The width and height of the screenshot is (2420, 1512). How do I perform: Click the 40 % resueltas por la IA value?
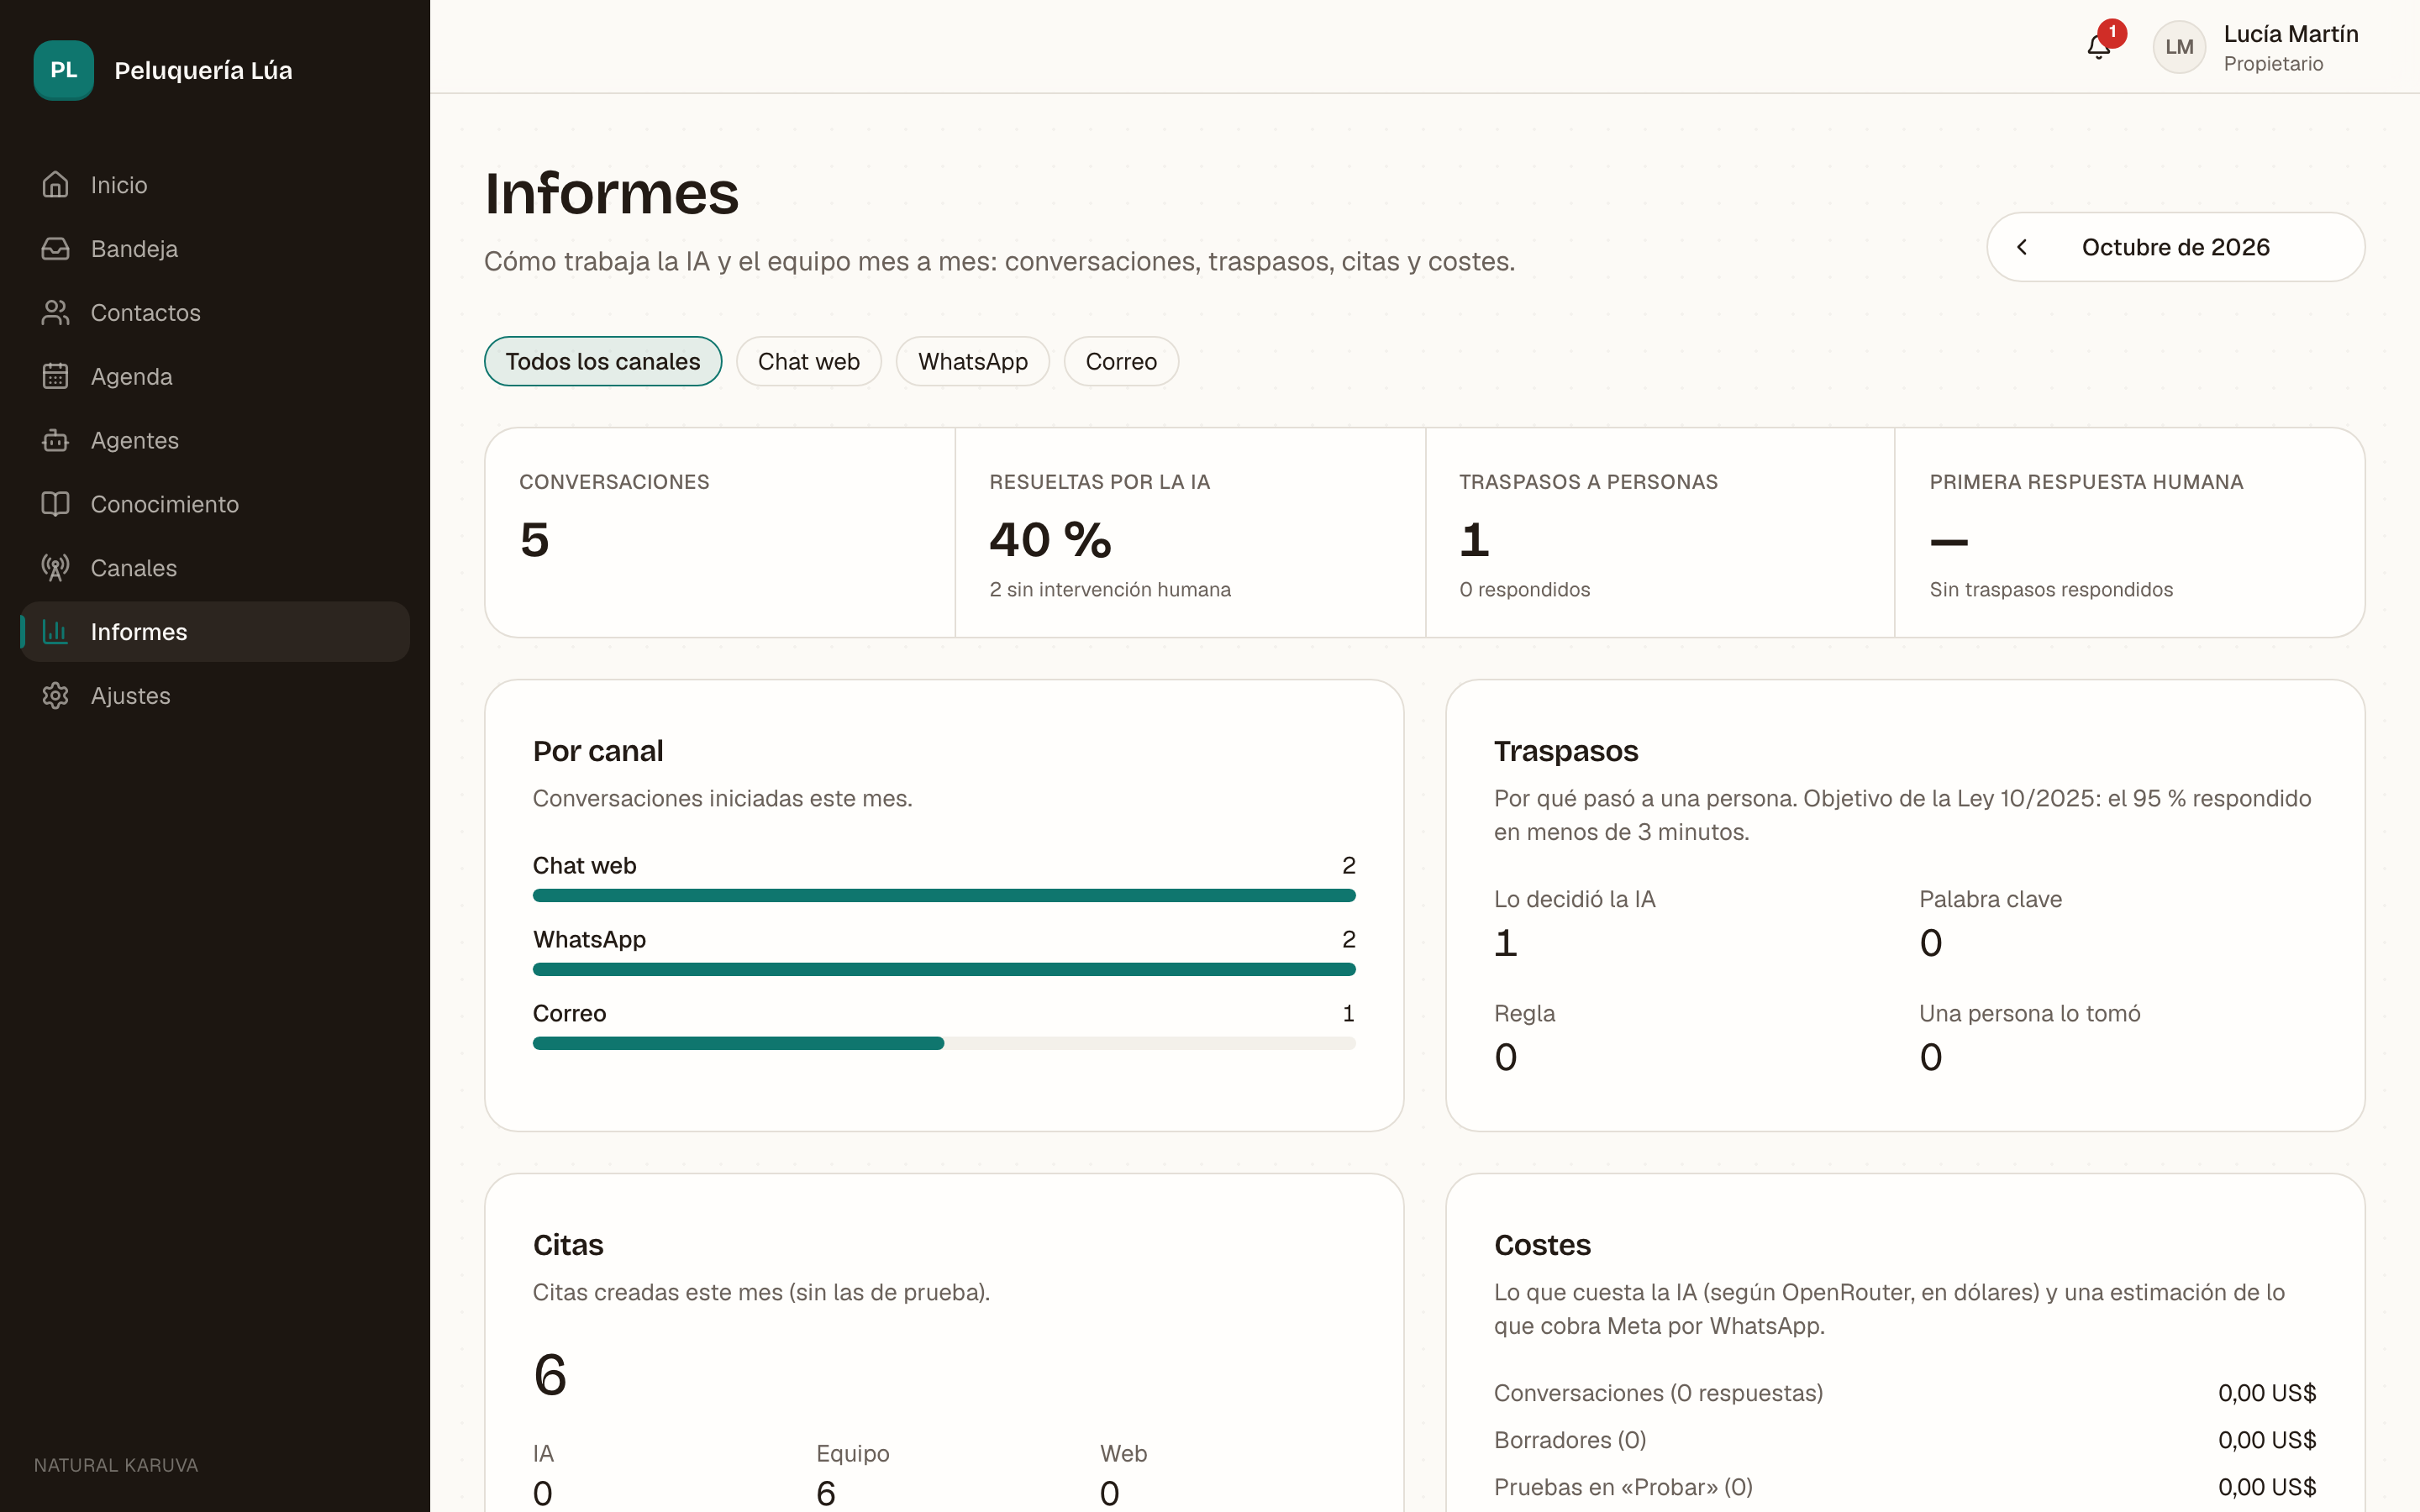(x=1050, y=540)
